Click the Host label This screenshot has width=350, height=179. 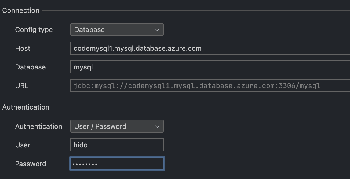[23, 48]
